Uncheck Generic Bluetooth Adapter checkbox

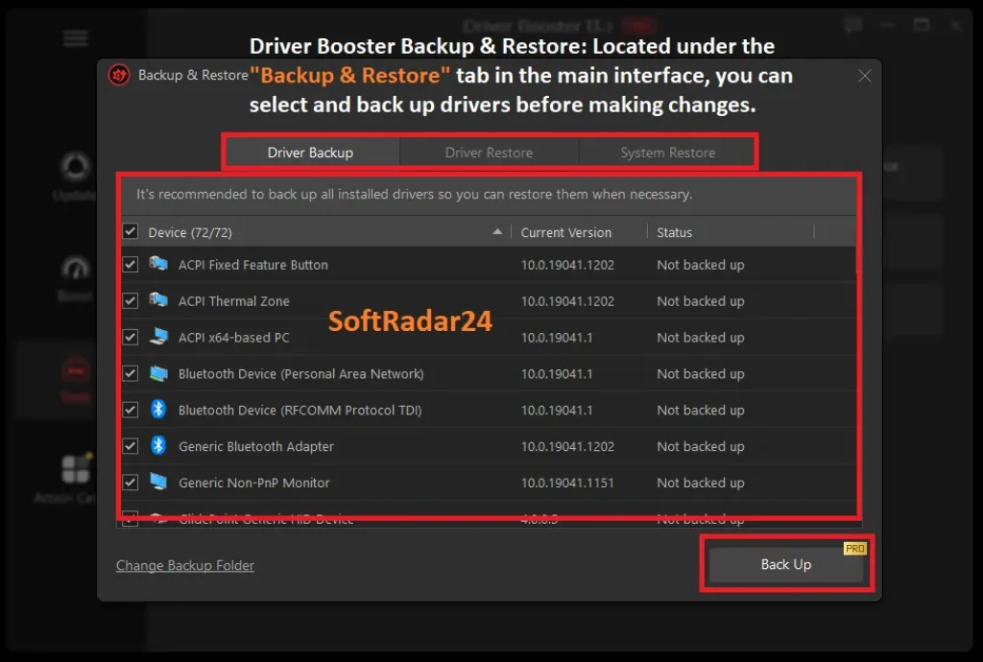pos(131,446)
